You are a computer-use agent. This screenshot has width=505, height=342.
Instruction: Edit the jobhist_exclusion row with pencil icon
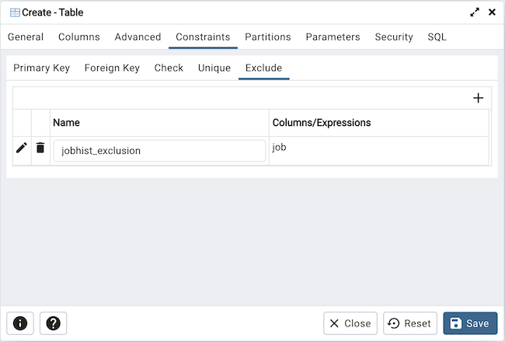tap(22, 148)
